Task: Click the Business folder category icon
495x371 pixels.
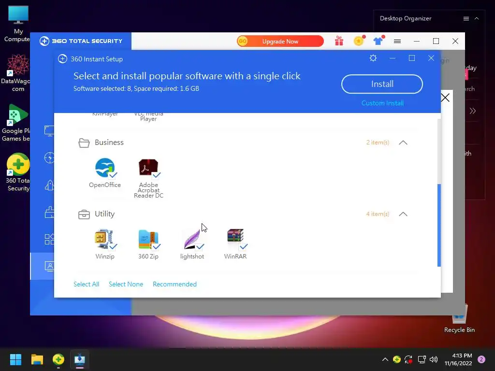Action: [84, 143]
